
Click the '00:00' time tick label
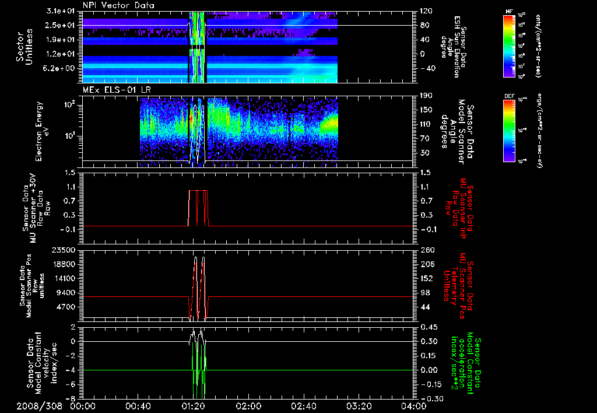(83, 406)
